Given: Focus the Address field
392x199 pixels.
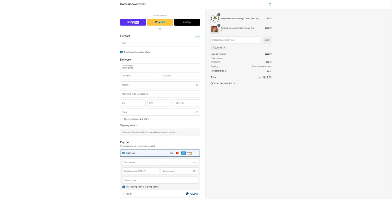Looking at the screenshot, I should (x=160, y=85).
